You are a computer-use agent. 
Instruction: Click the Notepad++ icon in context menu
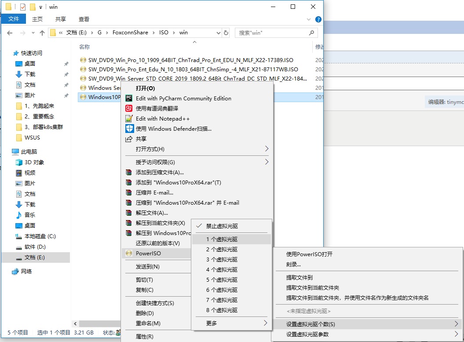tap(129, 118)
